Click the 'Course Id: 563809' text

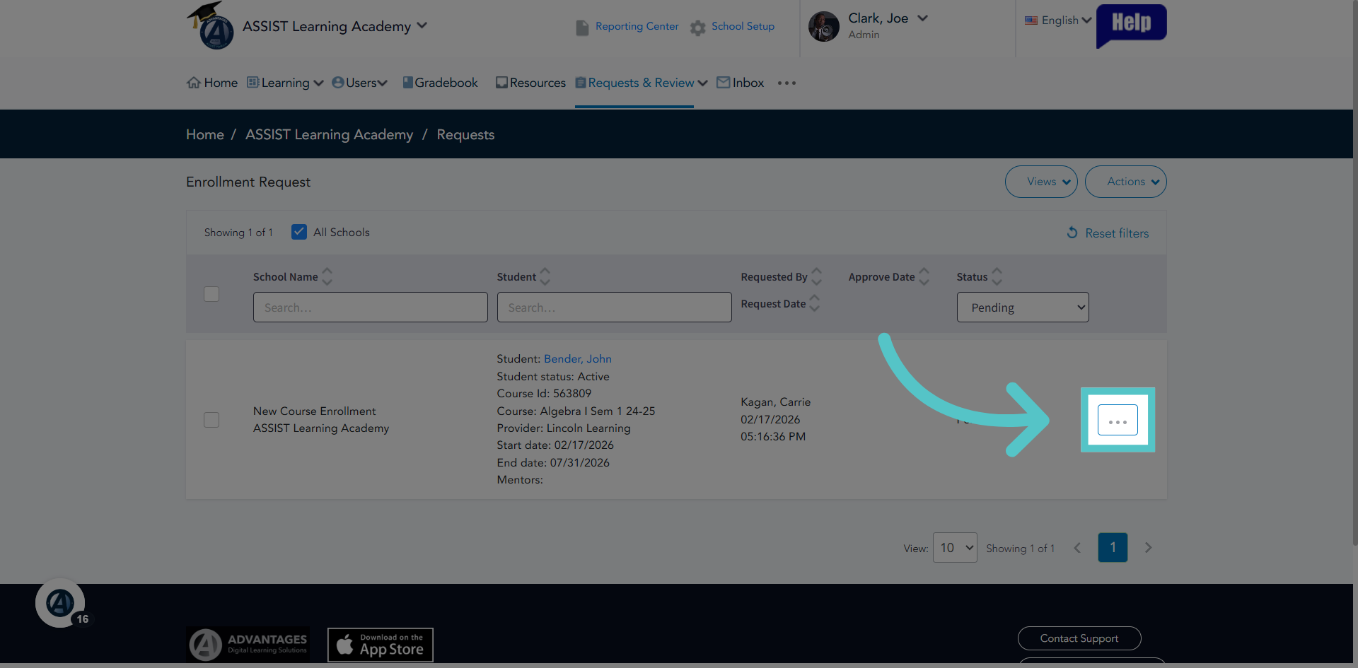[x=544, y=394]
